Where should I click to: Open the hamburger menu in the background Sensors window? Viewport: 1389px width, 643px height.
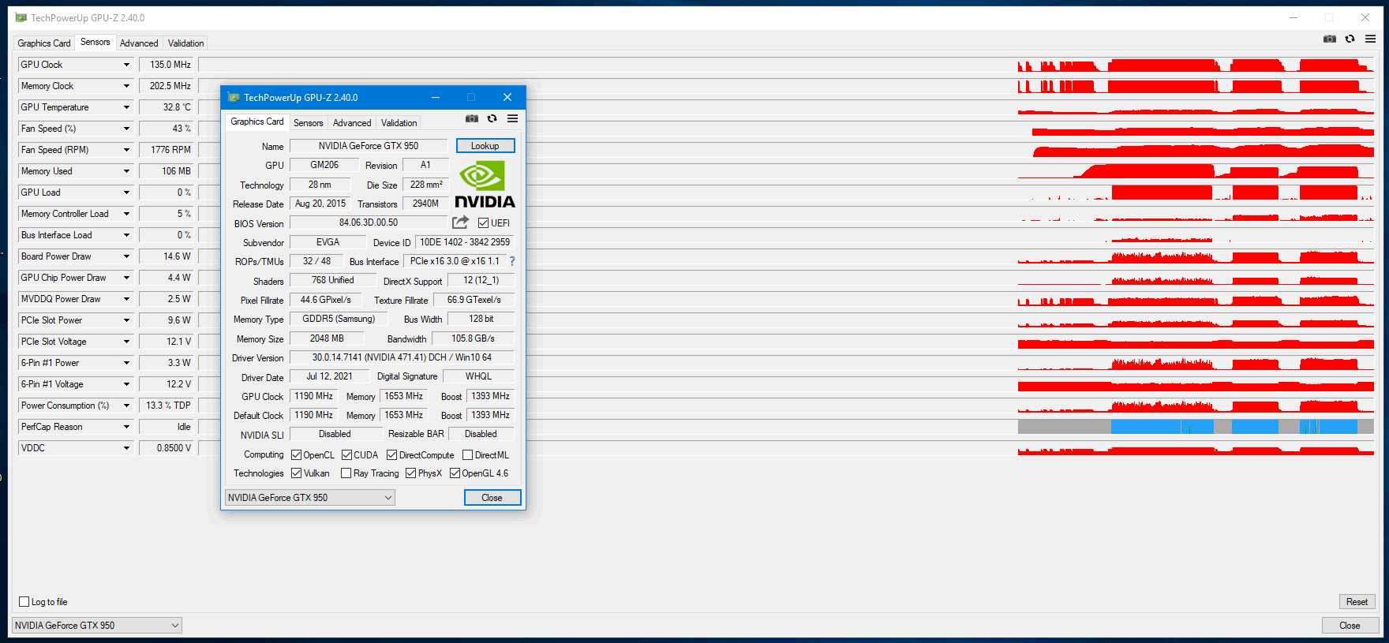tap(1370, 39)
